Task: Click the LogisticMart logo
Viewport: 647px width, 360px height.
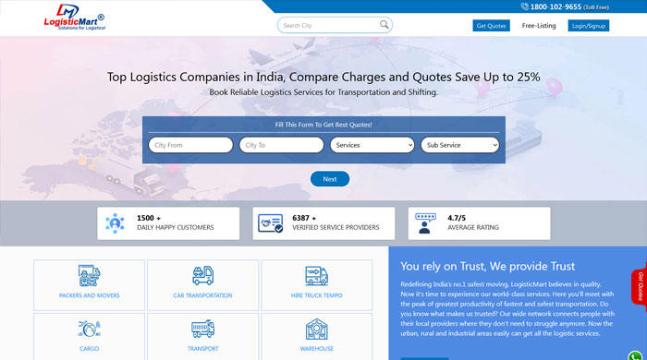Action: tap(75, 18)
